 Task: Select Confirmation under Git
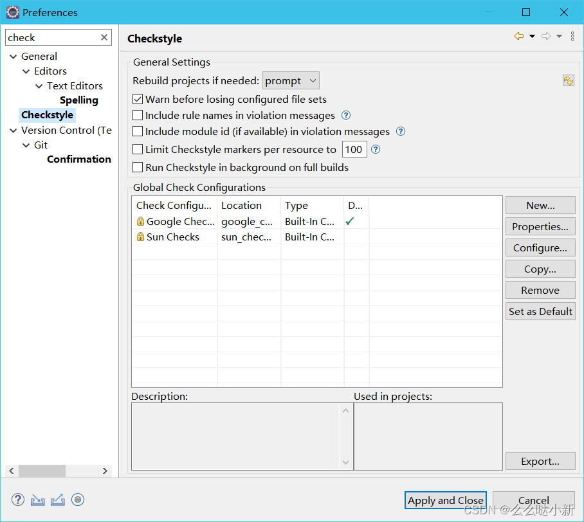pos(79,159)
